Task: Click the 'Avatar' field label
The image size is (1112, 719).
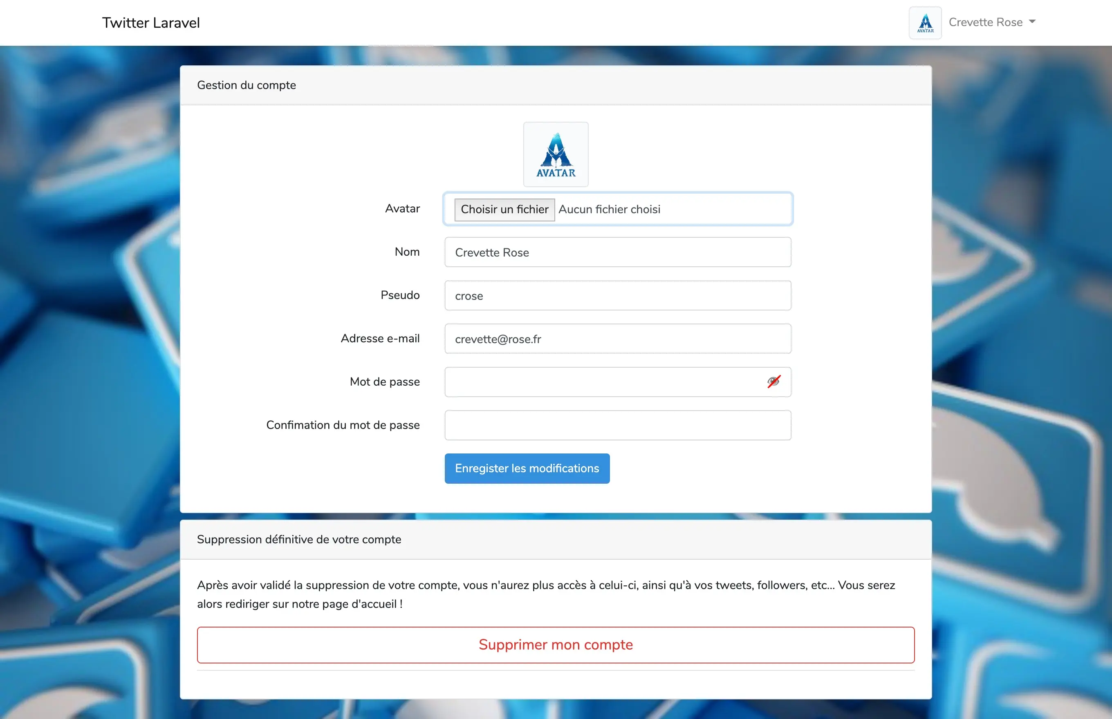Action: [402, 208]
